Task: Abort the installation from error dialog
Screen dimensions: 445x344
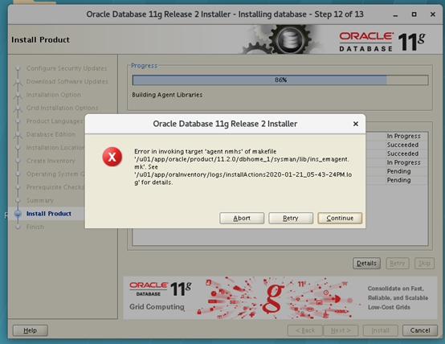Action: pos(242,218)
